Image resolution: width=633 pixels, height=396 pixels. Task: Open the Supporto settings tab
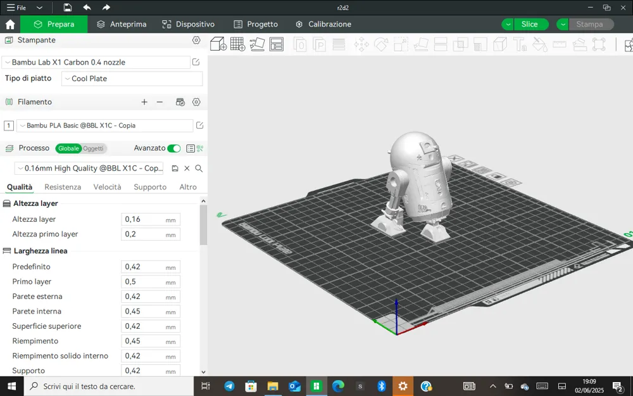tap(150, 187)
